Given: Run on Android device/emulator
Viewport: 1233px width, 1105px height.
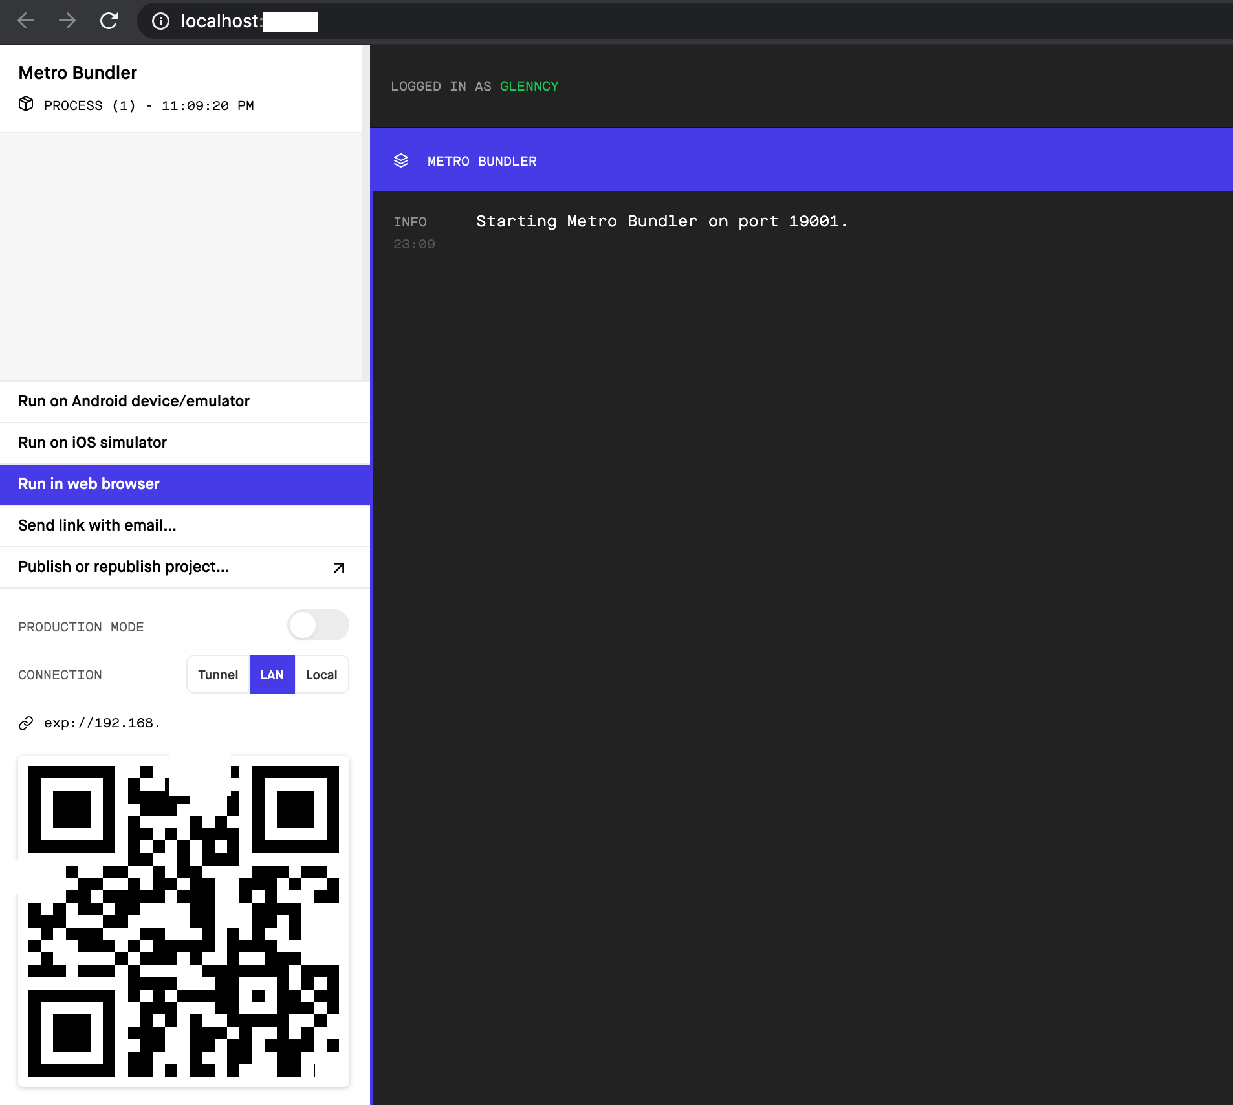Looking at the screenshot, I should point(185,401).
